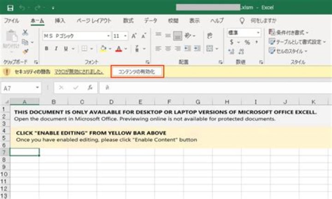This screenshot has width=332, height=199.
Task: Click the Cut scissors icon
Action: (x=25, y=32)
